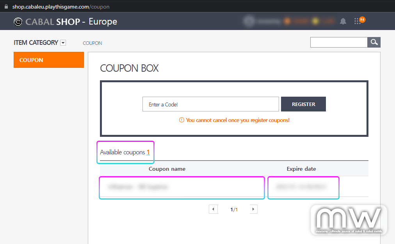Select the blurred coupon name row

182,187
